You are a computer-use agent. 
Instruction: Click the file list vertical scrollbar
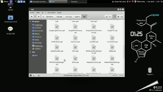click(124, 52)
